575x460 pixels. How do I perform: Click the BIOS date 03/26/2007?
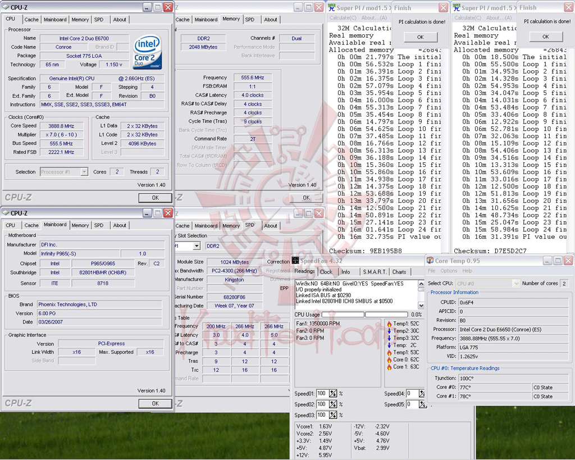(x=99, y=322)
